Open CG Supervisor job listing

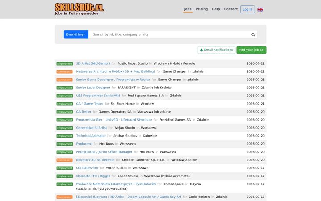click(87, 168)
